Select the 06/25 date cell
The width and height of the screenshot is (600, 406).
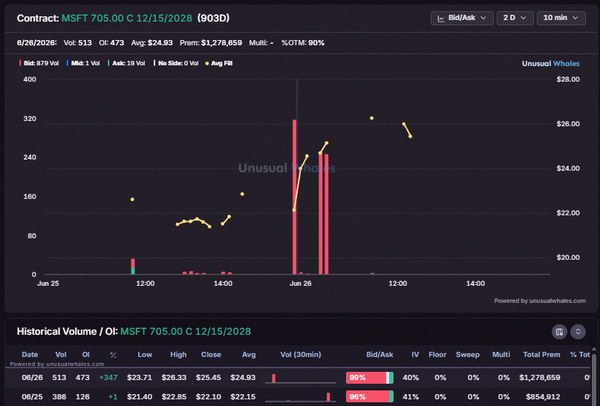(x=32, y=397)
